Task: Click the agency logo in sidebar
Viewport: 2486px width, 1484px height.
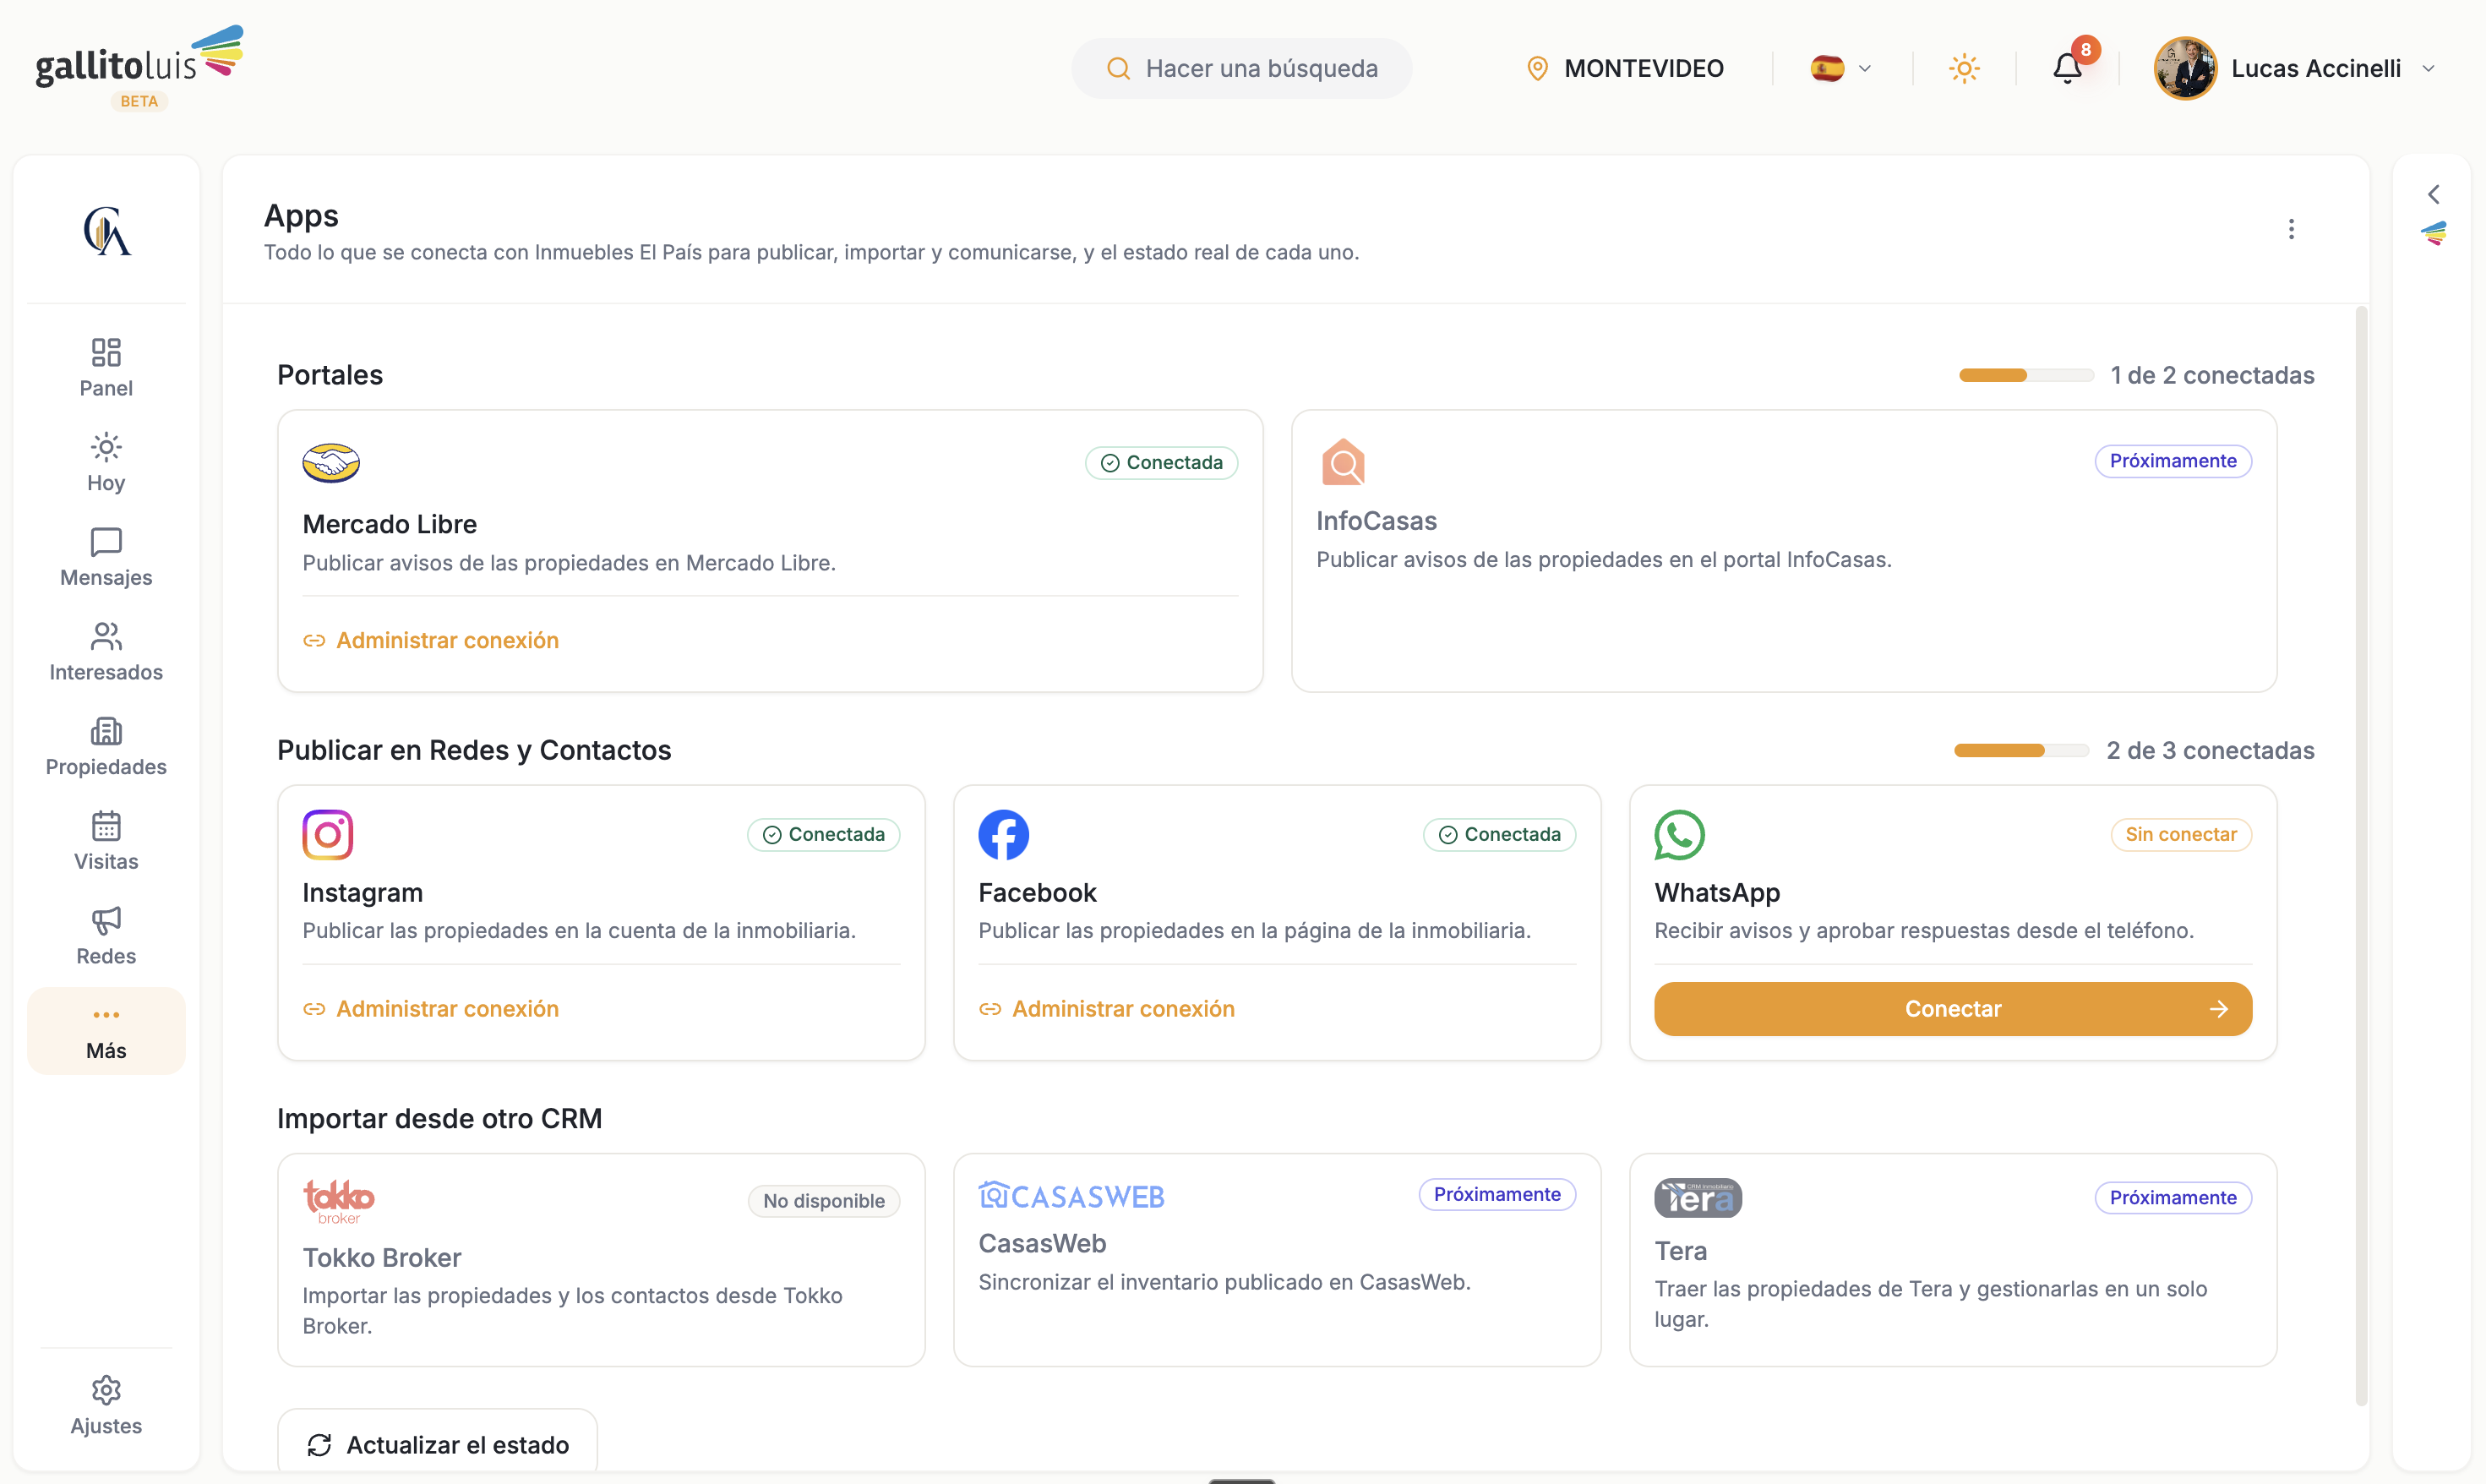Action: coord(107,231)
